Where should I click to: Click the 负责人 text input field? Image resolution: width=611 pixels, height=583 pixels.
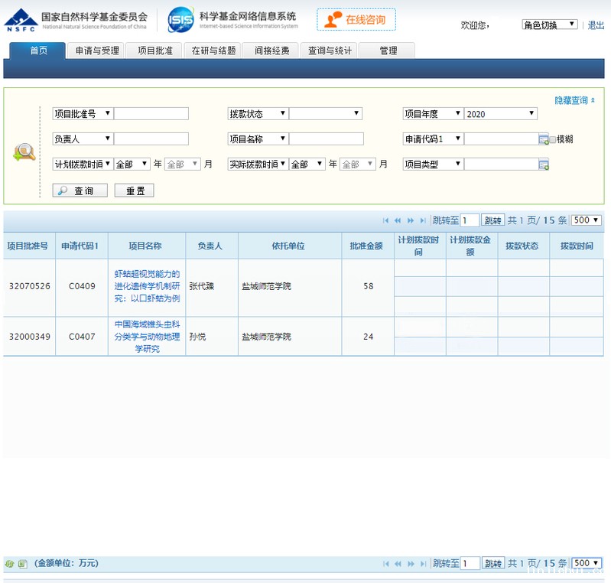click(151, 139)
